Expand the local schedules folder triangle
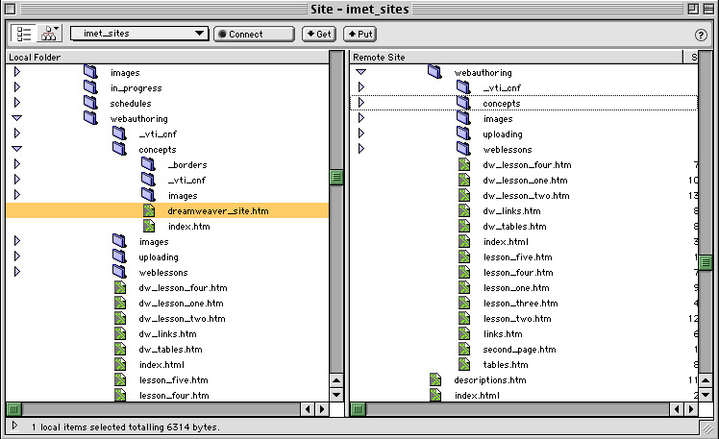Screen dimensions: 719x439 point(17,103)
